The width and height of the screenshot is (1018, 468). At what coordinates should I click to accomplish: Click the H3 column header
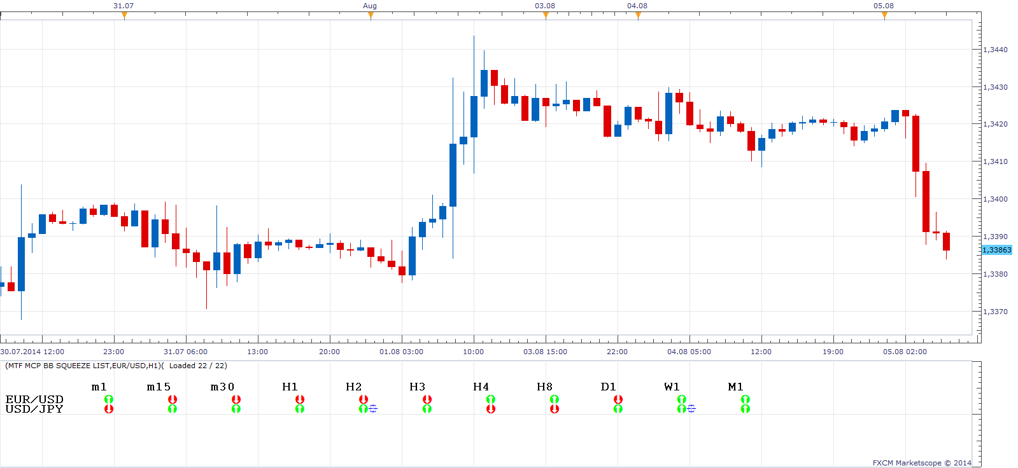pos(417,387)
